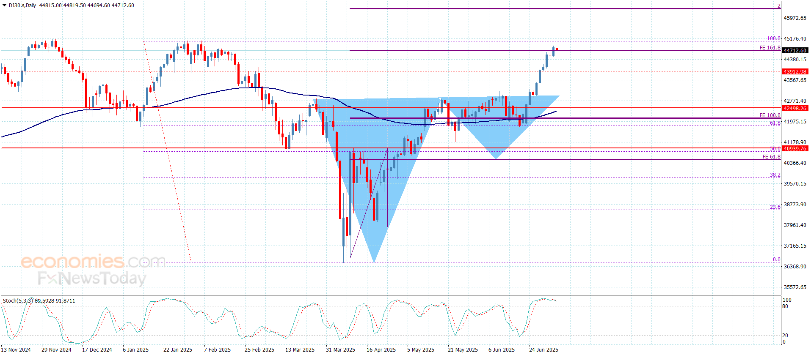Click the Fibonacci 38.2 level label
Image resolution: width=811 pixels, height=355 pixels.
coord(775,175)
